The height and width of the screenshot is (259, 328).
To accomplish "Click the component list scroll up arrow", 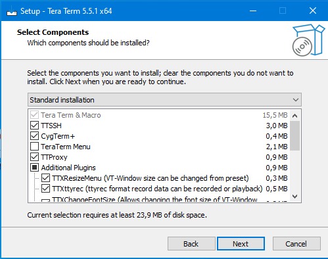I will pyautogui.click(x=295, y=116).
